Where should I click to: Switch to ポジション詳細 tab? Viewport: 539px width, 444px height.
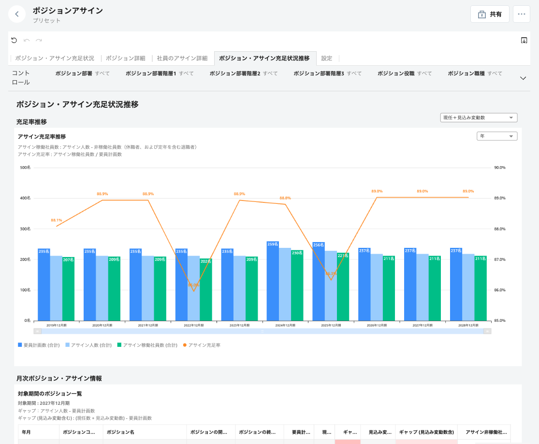click(x=125, y=58)
